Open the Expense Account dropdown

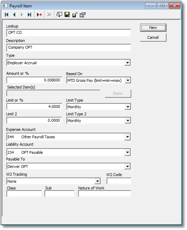(127, 137)
